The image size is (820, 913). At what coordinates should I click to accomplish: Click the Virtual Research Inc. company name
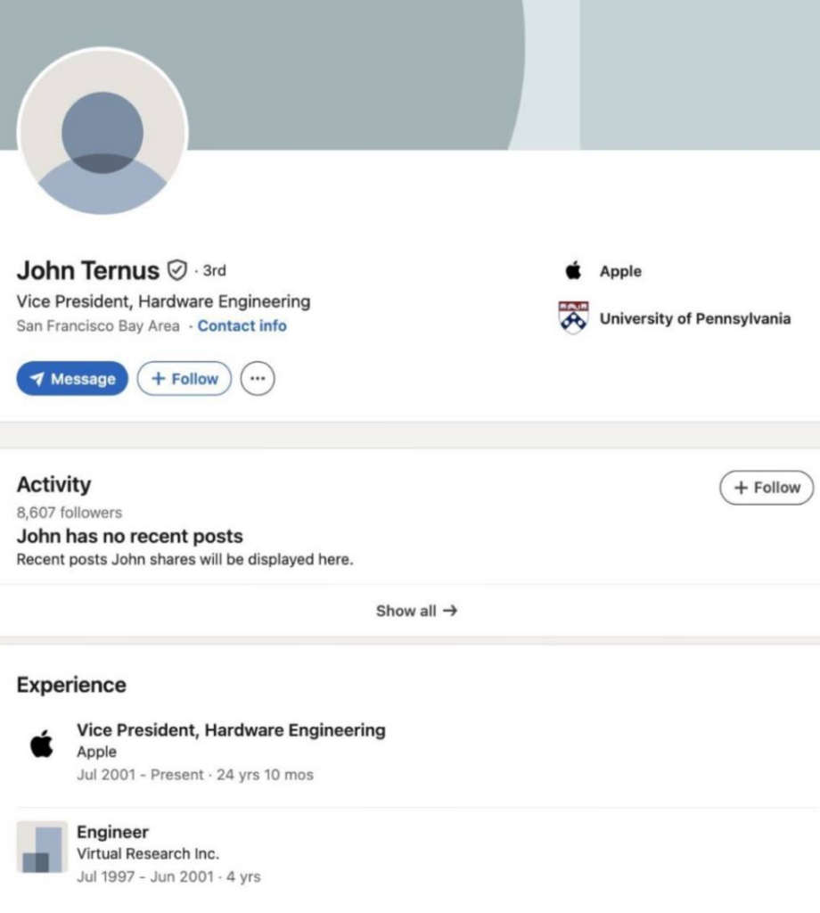tap(147, 853)
